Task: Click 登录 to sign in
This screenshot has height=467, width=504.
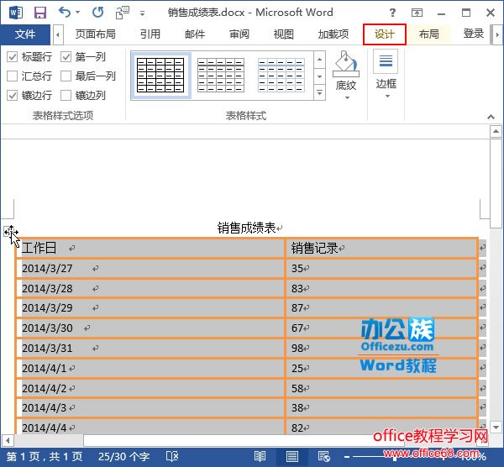Action: 473,34
